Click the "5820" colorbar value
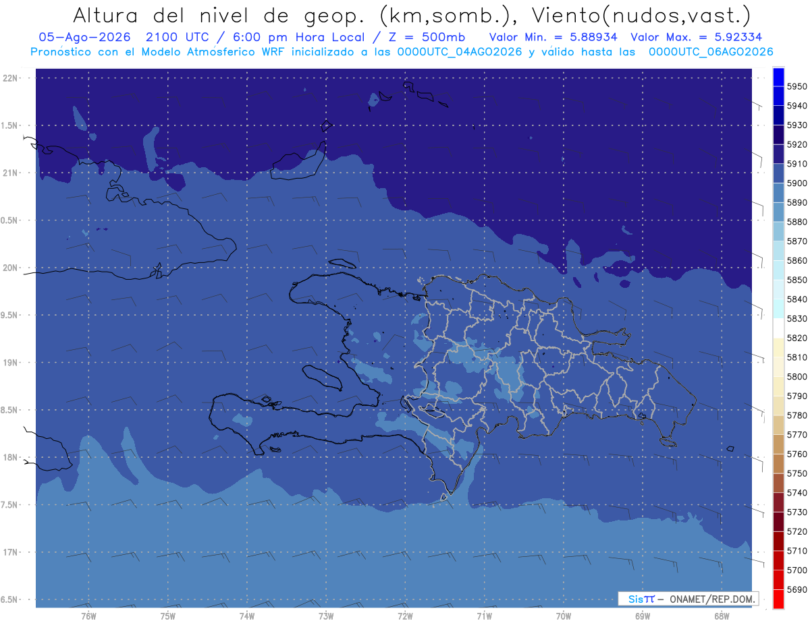Image resolution: width=810 pixels, height=625 pixels. pos(796,338)
